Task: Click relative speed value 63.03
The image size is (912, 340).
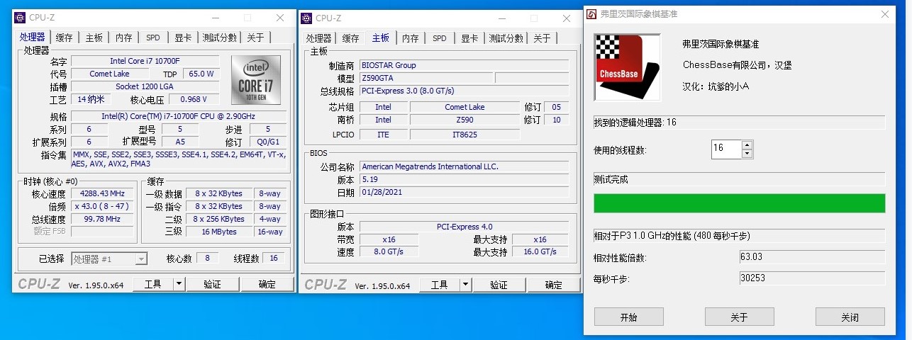Action: [x=812, y=257]
